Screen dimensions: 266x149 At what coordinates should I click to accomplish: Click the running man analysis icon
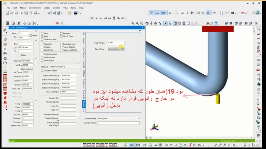pyautogui.click(x=19, y=23)
